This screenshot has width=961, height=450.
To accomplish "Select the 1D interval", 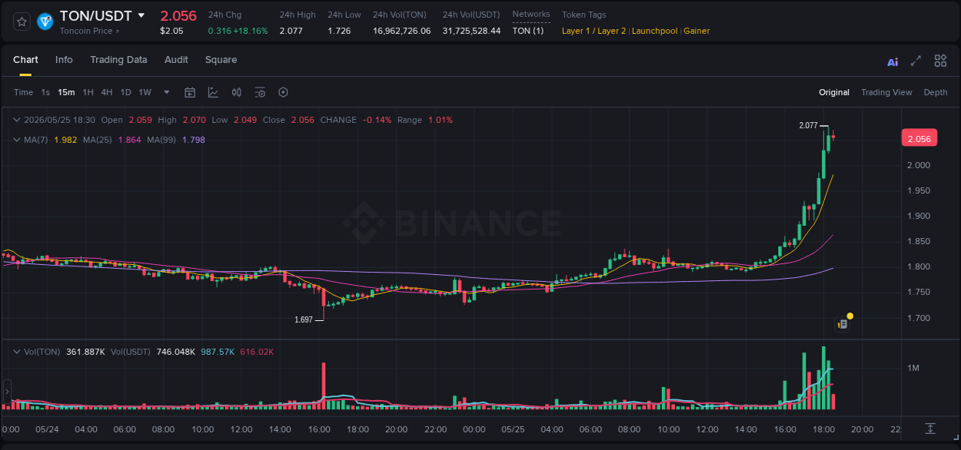I will (125, 92).
